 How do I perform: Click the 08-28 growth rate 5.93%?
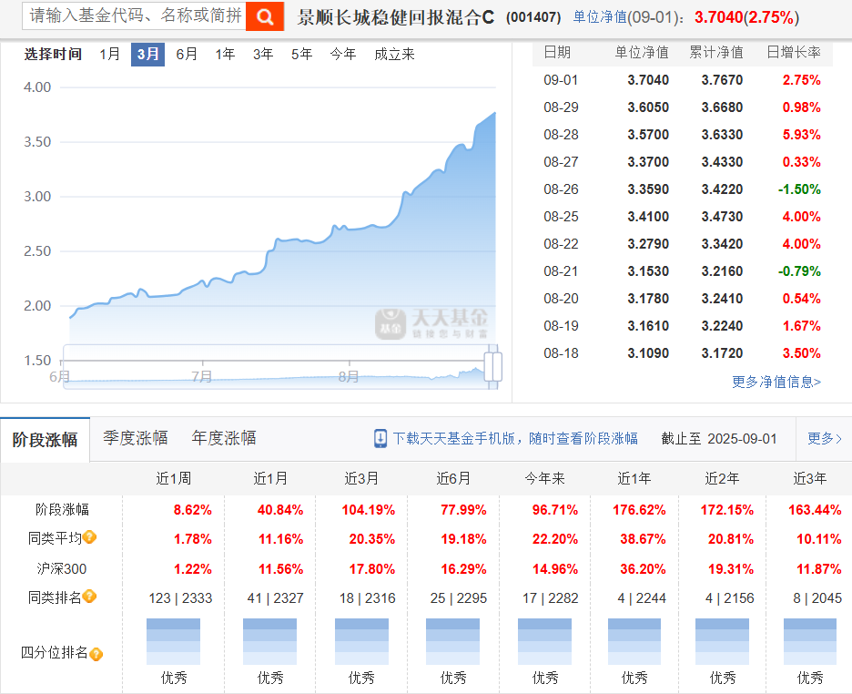[x=801, y=135]
